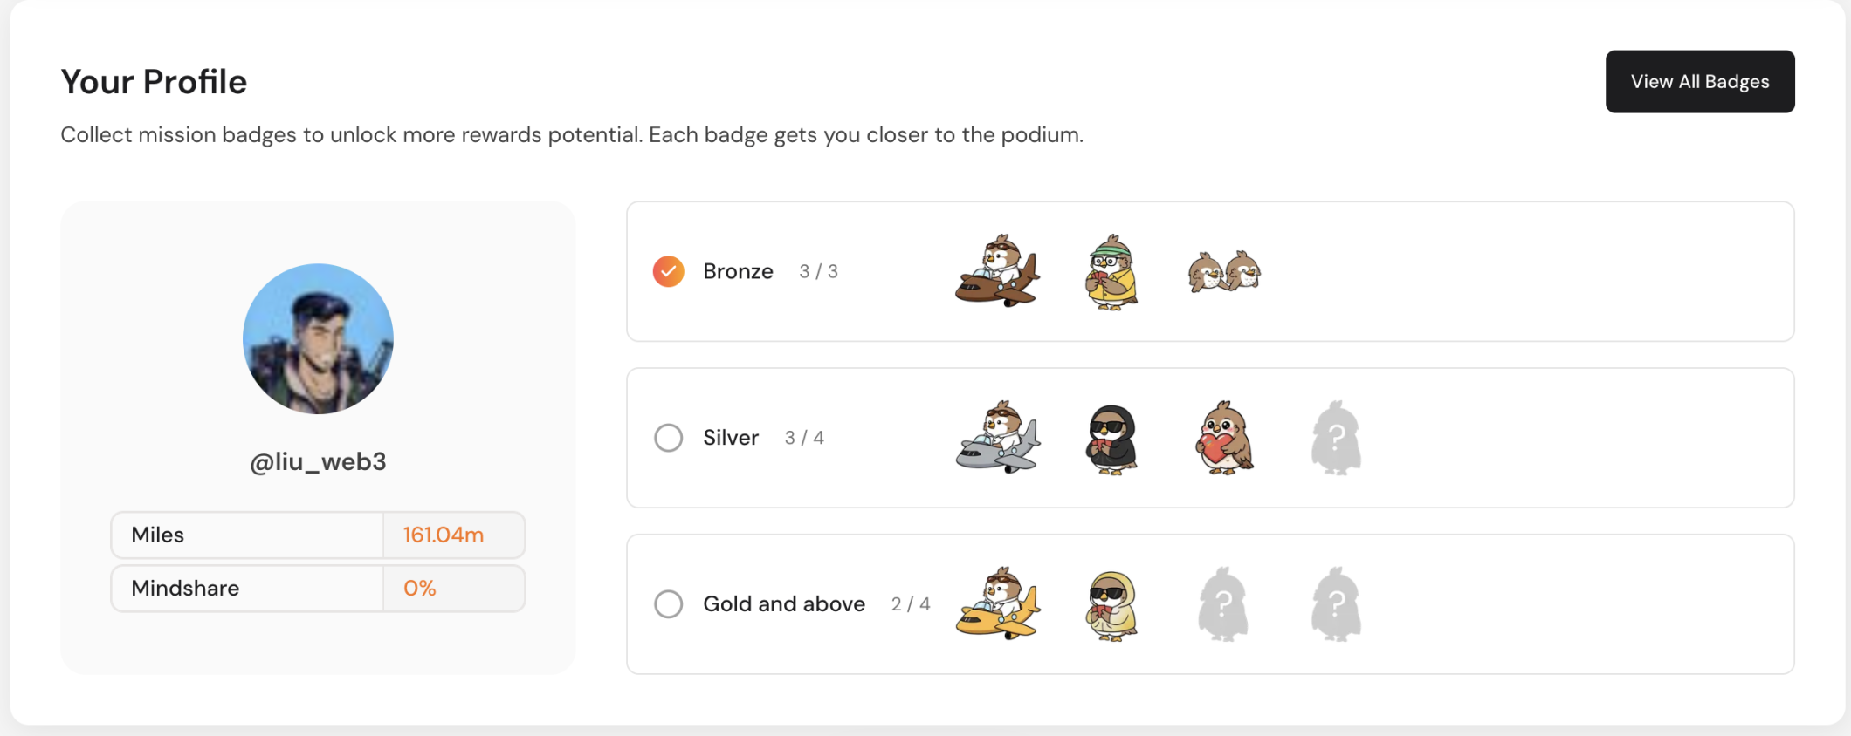The height and width of the screenshot is (736, 1851).
Task: Click the last locked Gold badge
Action: tap(1336, 604)
